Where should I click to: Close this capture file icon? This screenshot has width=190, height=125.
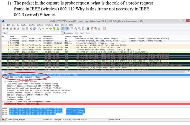(31, 28)
